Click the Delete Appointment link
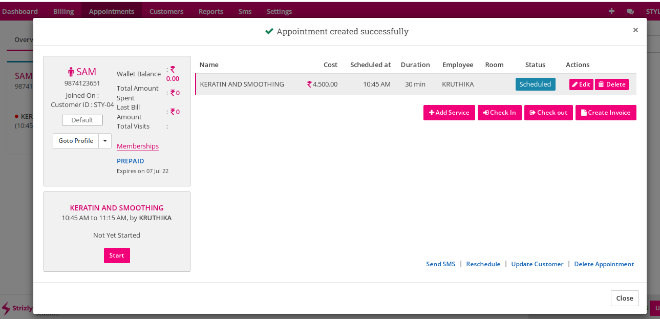The image size is (660, 319). [x=604, y=264]
